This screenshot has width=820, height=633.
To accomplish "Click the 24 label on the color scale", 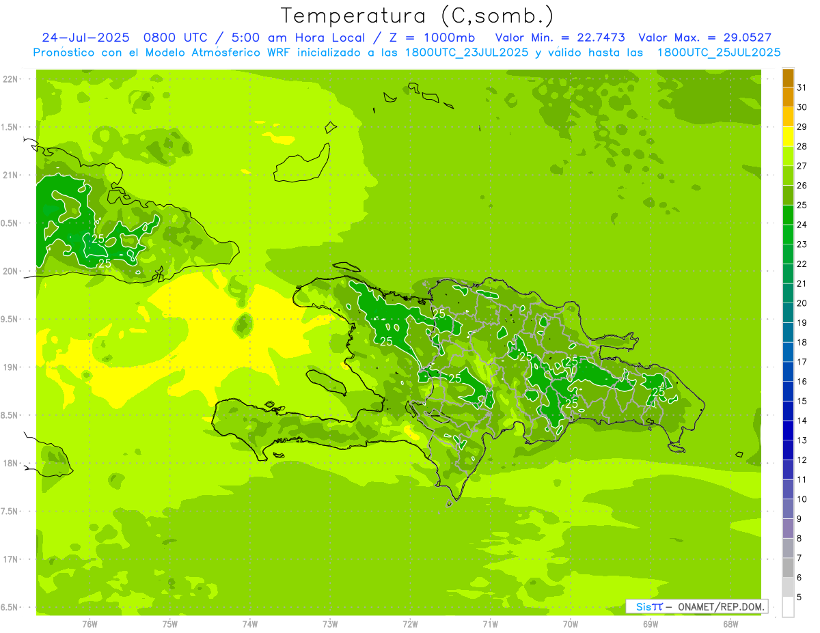I will coord(802,225).
